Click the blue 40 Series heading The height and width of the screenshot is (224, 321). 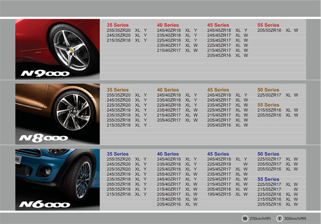tap(168, 154)
